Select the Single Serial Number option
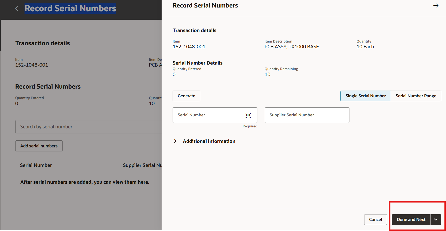 click(365, 96)
